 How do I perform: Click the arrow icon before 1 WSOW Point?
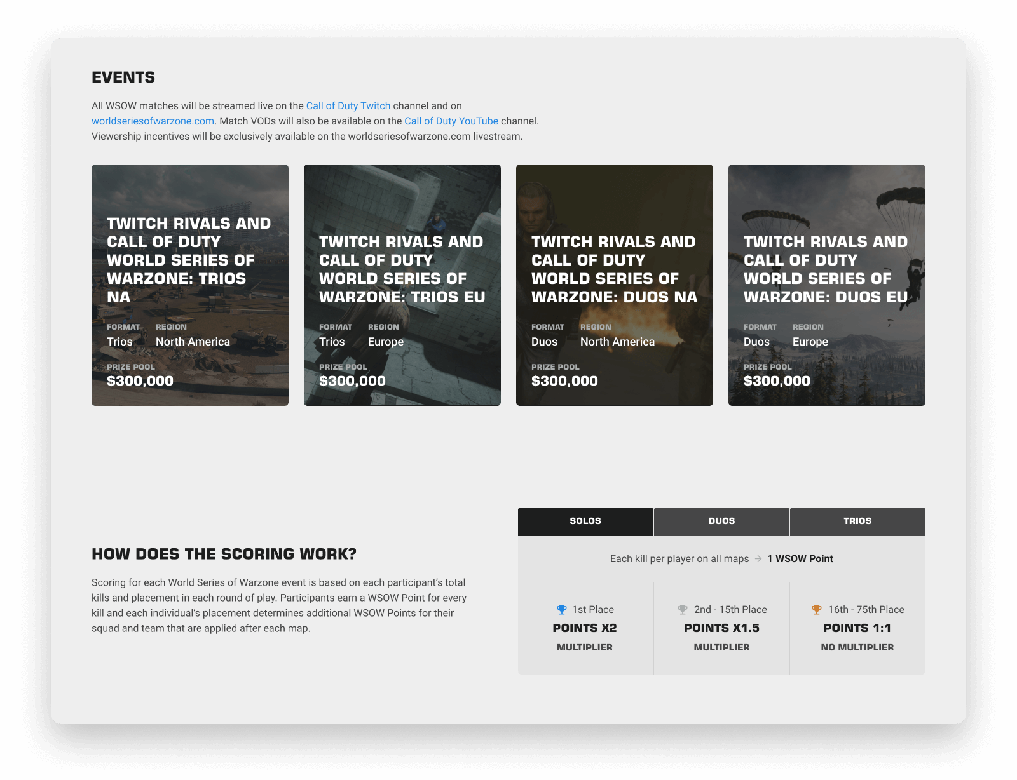coord(758,559)
